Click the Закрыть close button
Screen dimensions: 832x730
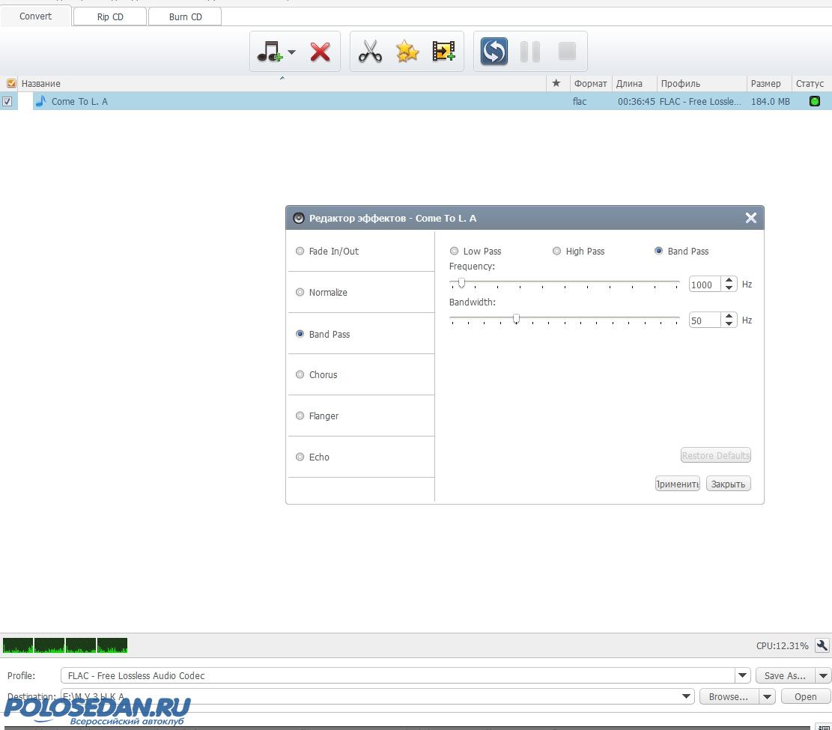click(728, 484)
